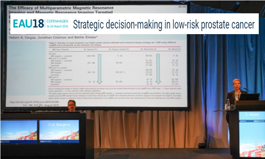265x159 pixels.
Task: Click the slide title 'The Efficacy of Multiparametric Magnetic Resonance'
Action: click(x=61, y=8)
